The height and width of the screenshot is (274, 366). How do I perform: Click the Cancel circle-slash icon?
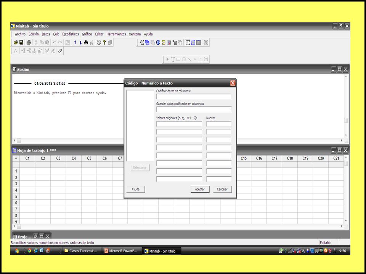click(99, 42)
